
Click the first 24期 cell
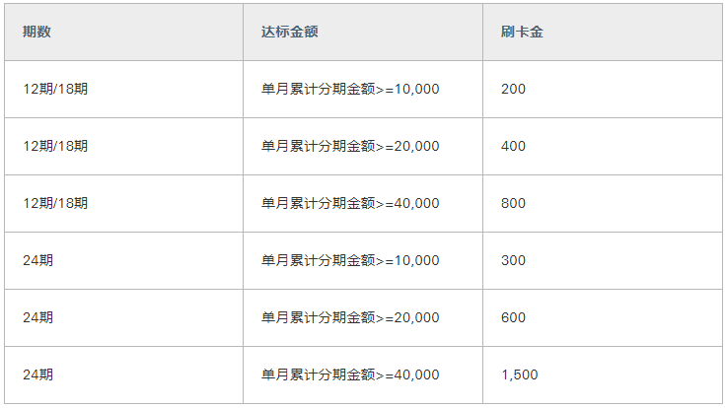[x=124, y=260]
